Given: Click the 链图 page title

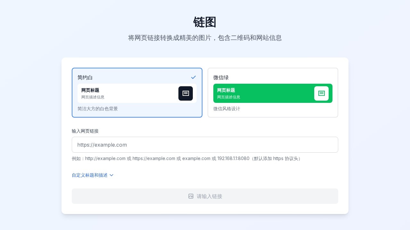Looking at the screenshot, I should click(205, 22).
